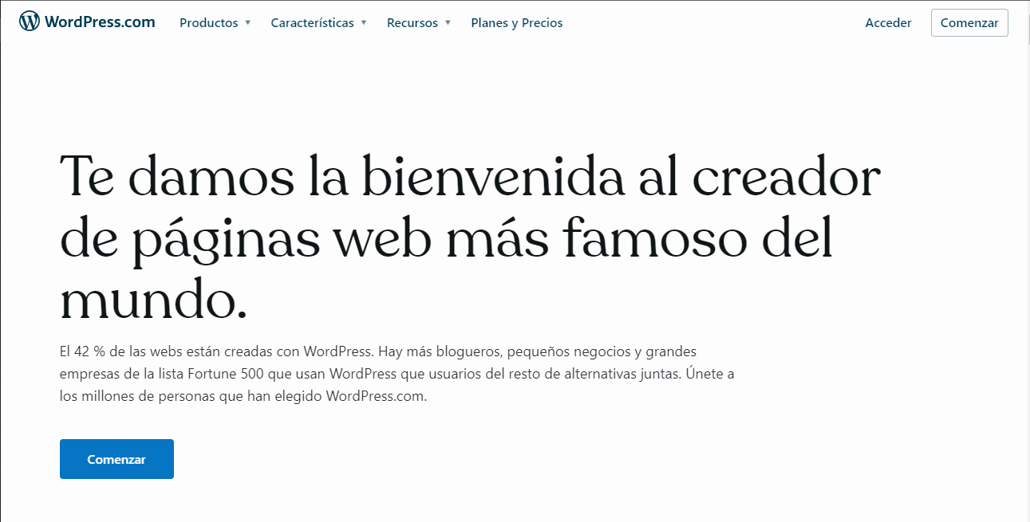The width and height of the screenshot is (1030, 522).
Task: Click the blue Comenzar button
Action: tap(116, 459)
